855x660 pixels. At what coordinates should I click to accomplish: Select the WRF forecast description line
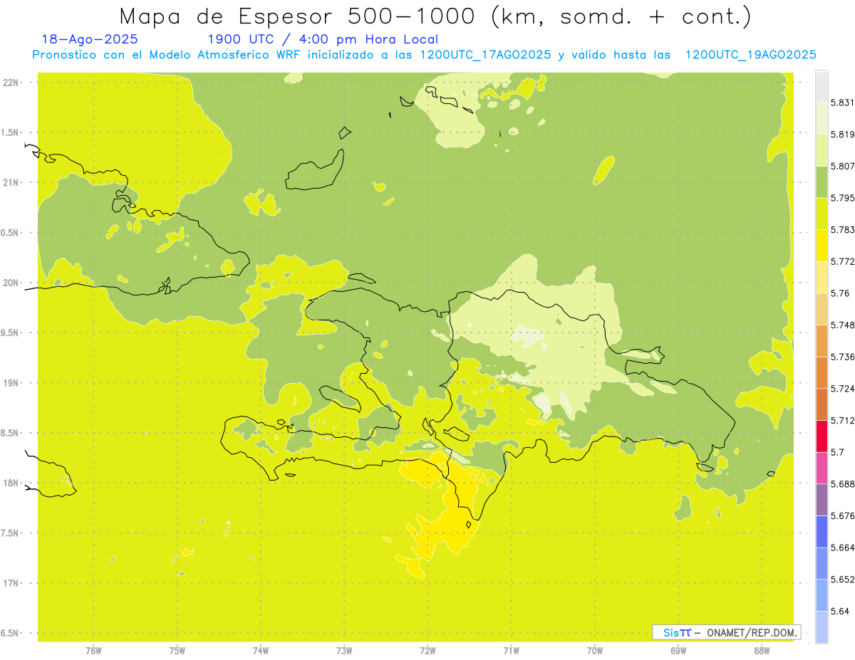pyautogui.click(x=424, y=55)
